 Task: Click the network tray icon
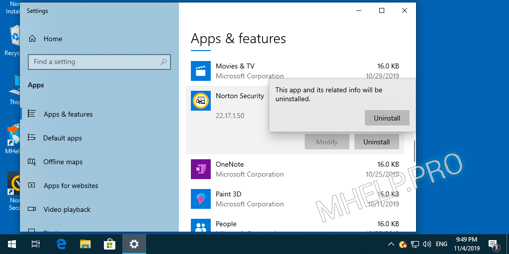click(x=415, y=244)
